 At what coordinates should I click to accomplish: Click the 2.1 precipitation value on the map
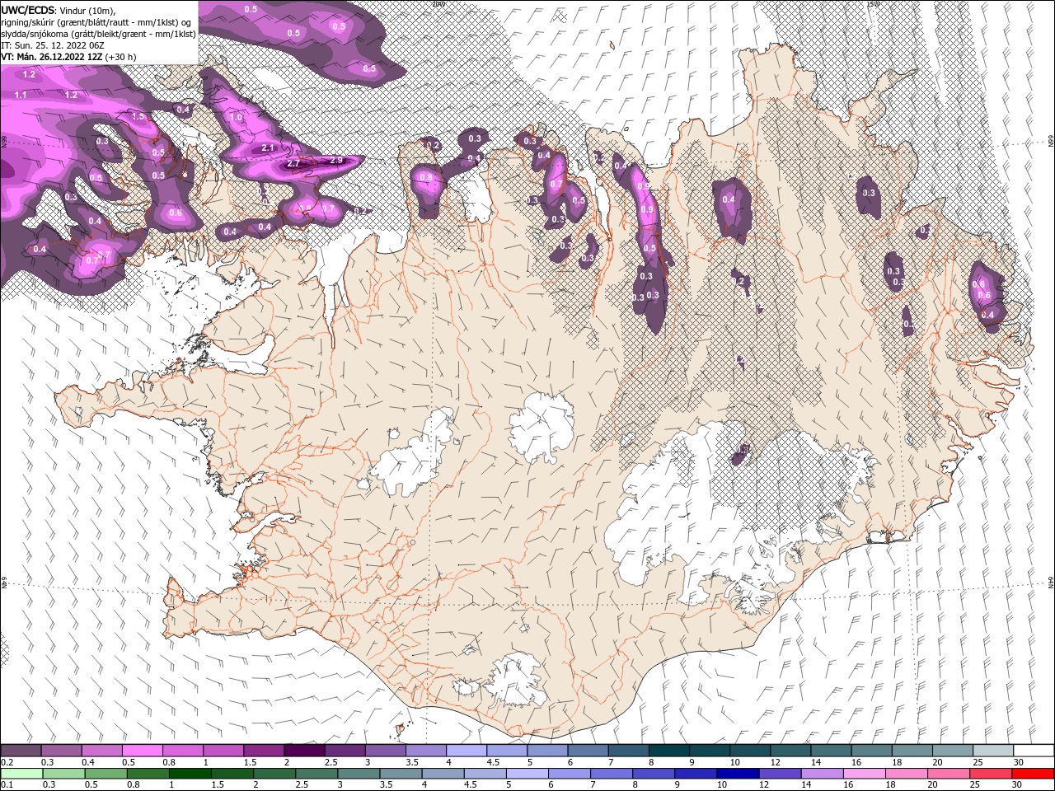(267, 147)
